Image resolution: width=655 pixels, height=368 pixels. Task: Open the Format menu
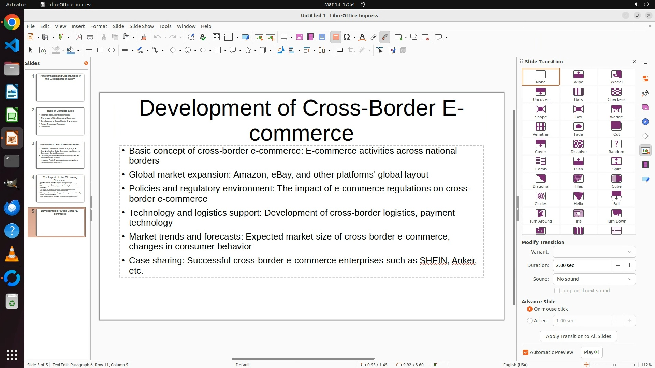[99, 26]
